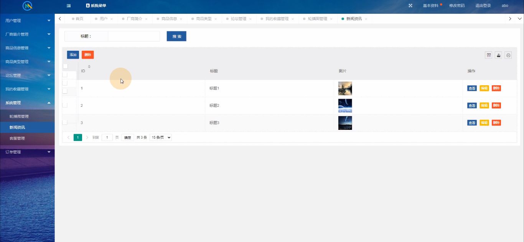Open the thumbnail image in the 标题2 row
This screenshot has width=524, height=242.
[345, 106]
